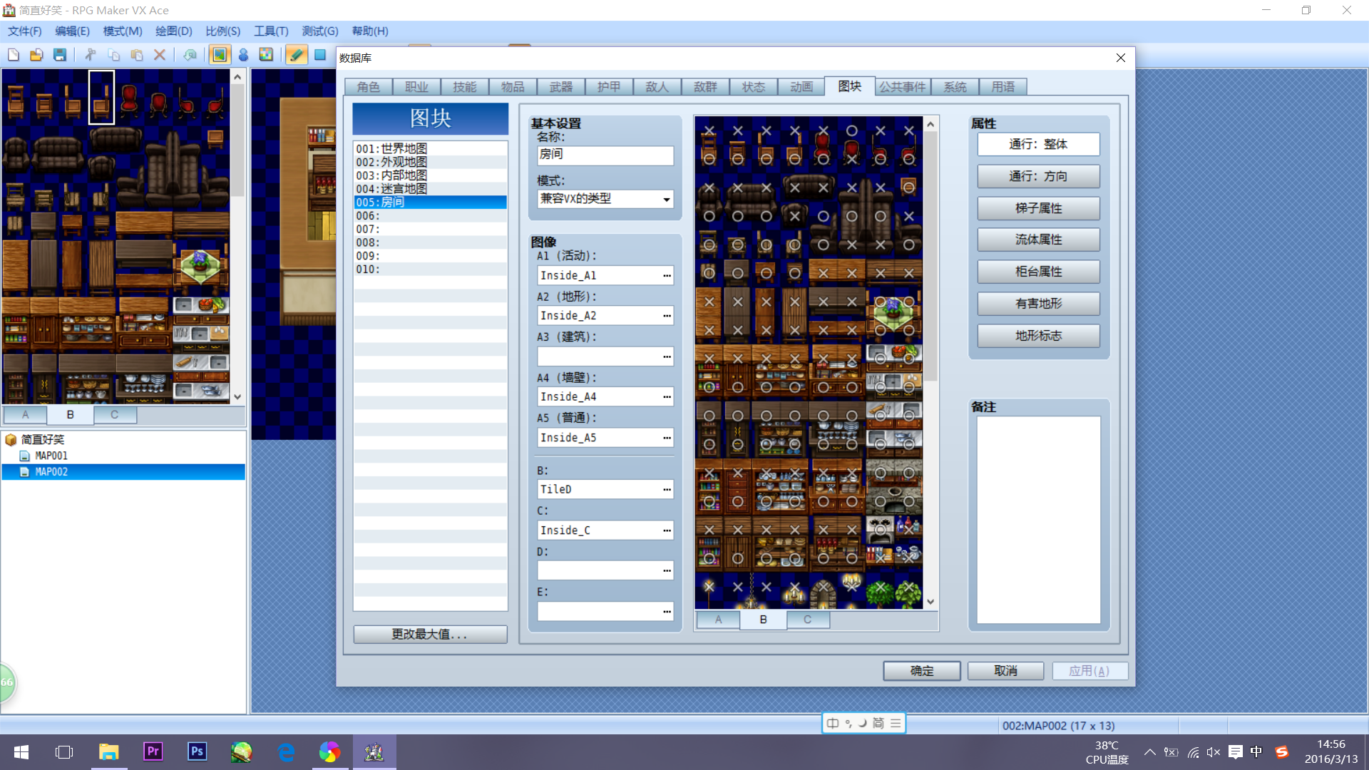Select the Region mode grid icon

[266, 55]
